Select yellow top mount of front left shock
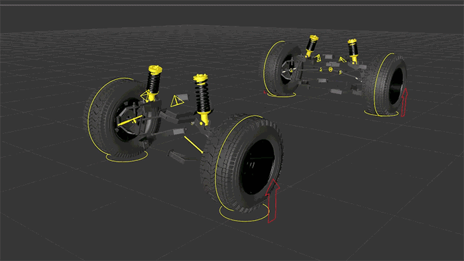The height and width of the screenshot is (261, 464). pos(154,70)
